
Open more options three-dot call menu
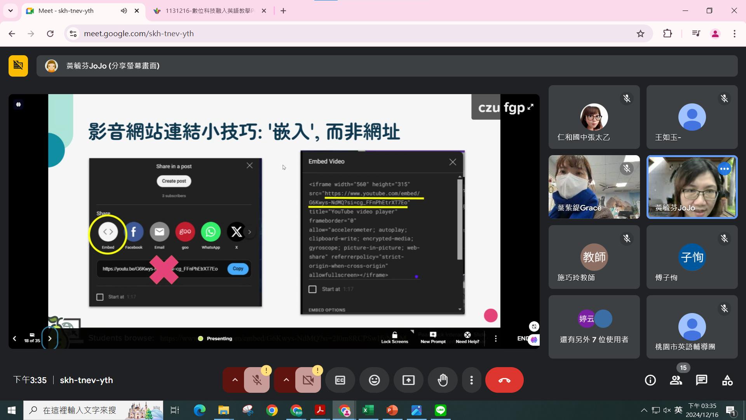[x=471, y=380]
